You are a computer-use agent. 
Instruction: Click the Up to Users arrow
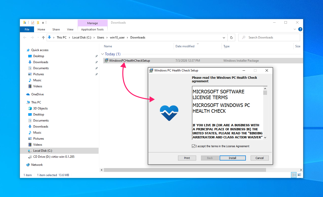43,37
